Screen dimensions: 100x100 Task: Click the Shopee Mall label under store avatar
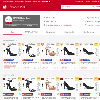coord(9,23)
